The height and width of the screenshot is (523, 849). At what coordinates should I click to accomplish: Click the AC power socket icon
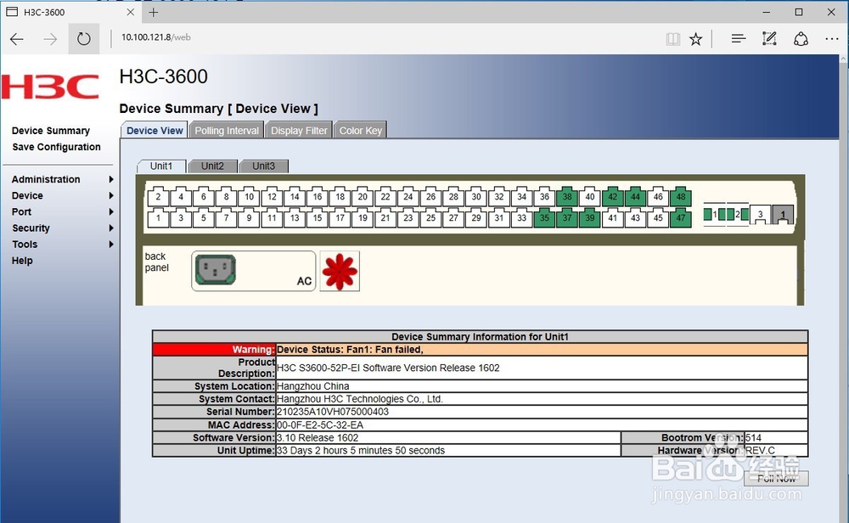[216, 270]
